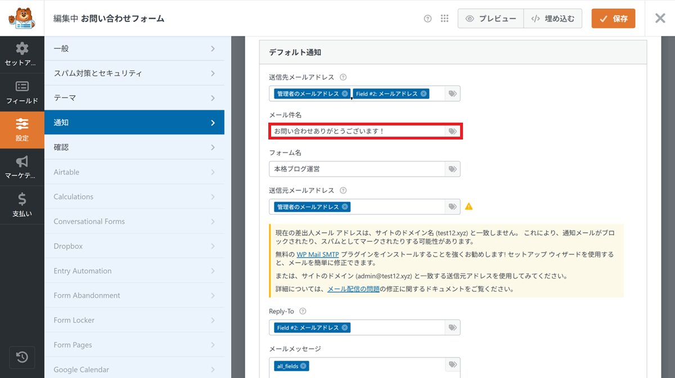This screenshot has width=675, height=378.
Task: Click the warning triangle beside sender email
Action: coord(469,206)
